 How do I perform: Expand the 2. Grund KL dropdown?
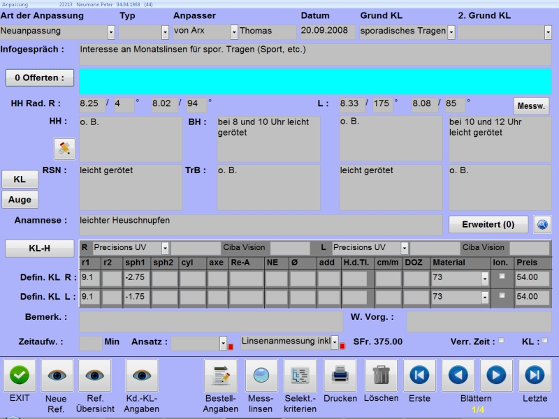click(x=549, y=32)
